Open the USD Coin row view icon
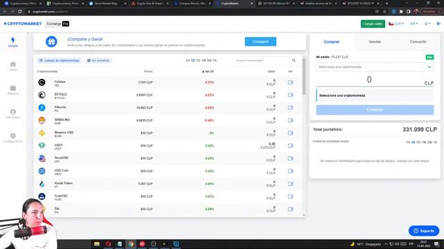 (x=290, y=171)
